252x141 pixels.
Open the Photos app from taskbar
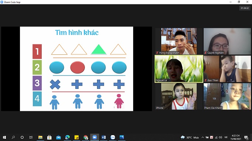(x=122, y=137)
